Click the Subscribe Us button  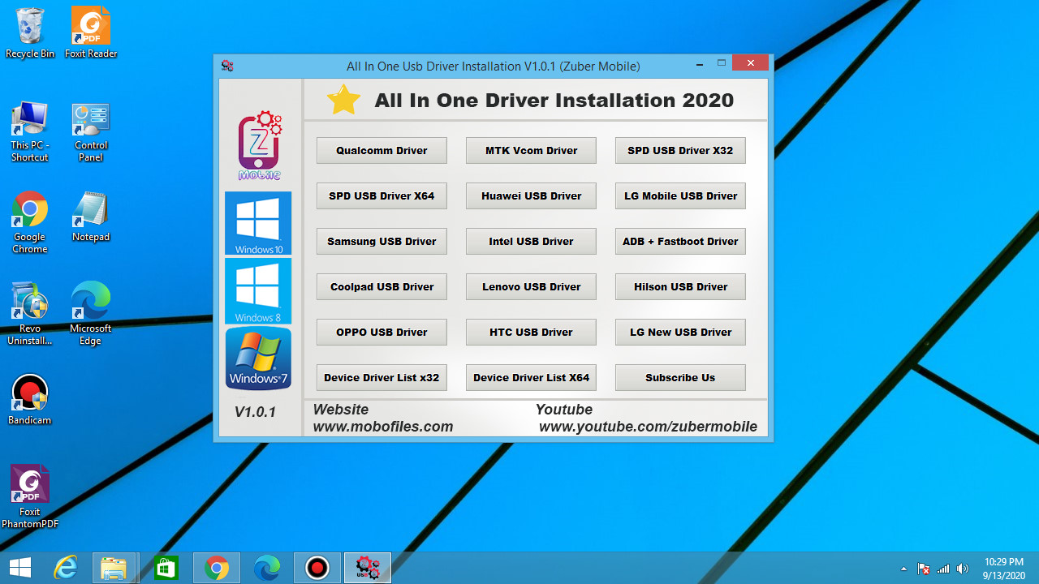pos(680,377)
